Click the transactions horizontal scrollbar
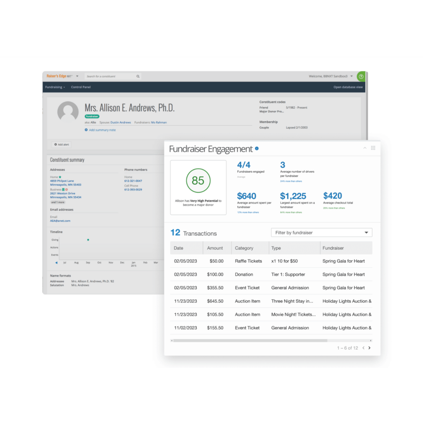The image size is (423, 423). click(250, 341)
